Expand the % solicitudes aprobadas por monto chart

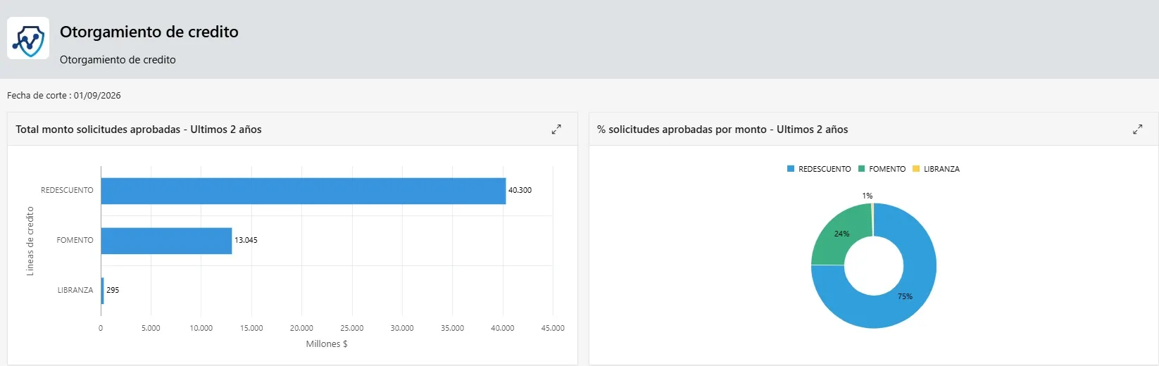1137,130
